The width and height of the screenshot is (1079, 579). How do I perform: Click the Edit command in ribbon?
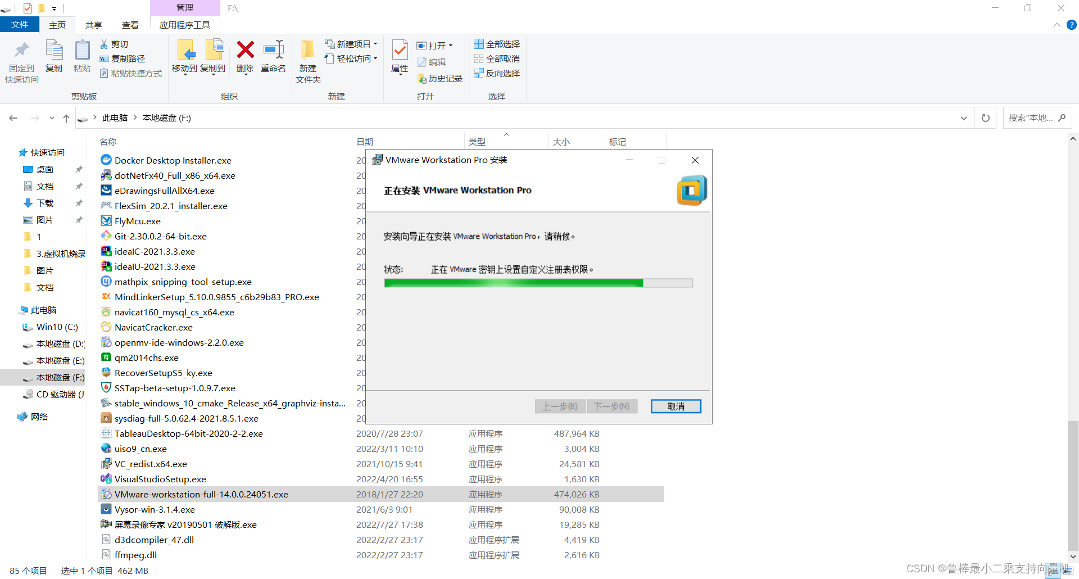point(432,62)
